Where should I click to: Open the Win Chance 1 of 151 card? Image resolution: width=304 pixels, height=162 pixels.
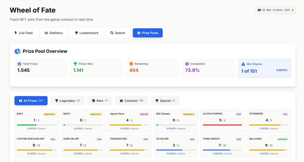click(264, 68)
